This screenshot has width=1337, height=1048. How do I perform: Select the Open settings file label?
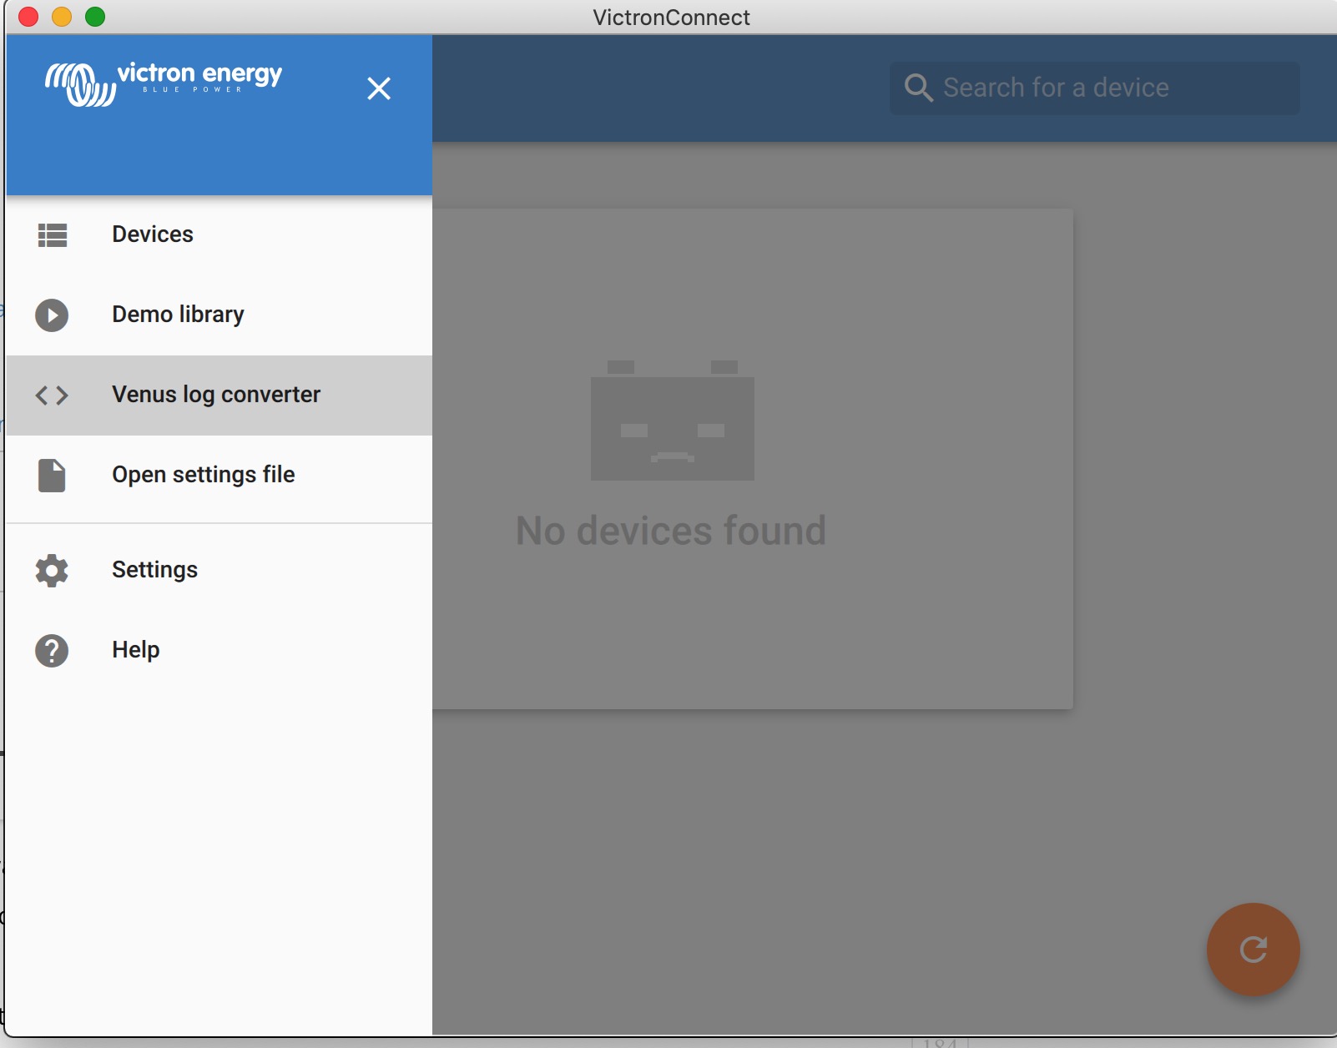point(204,475)
